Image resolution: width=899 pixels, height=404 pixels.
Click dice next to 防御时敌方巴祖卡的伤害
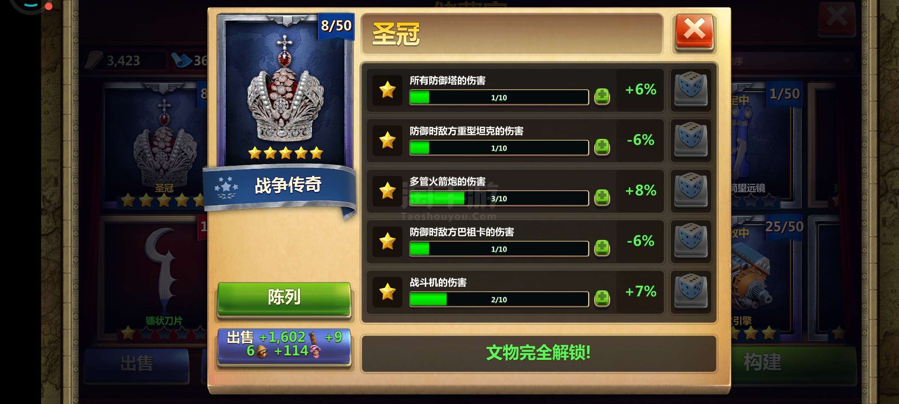coord(691,241)
